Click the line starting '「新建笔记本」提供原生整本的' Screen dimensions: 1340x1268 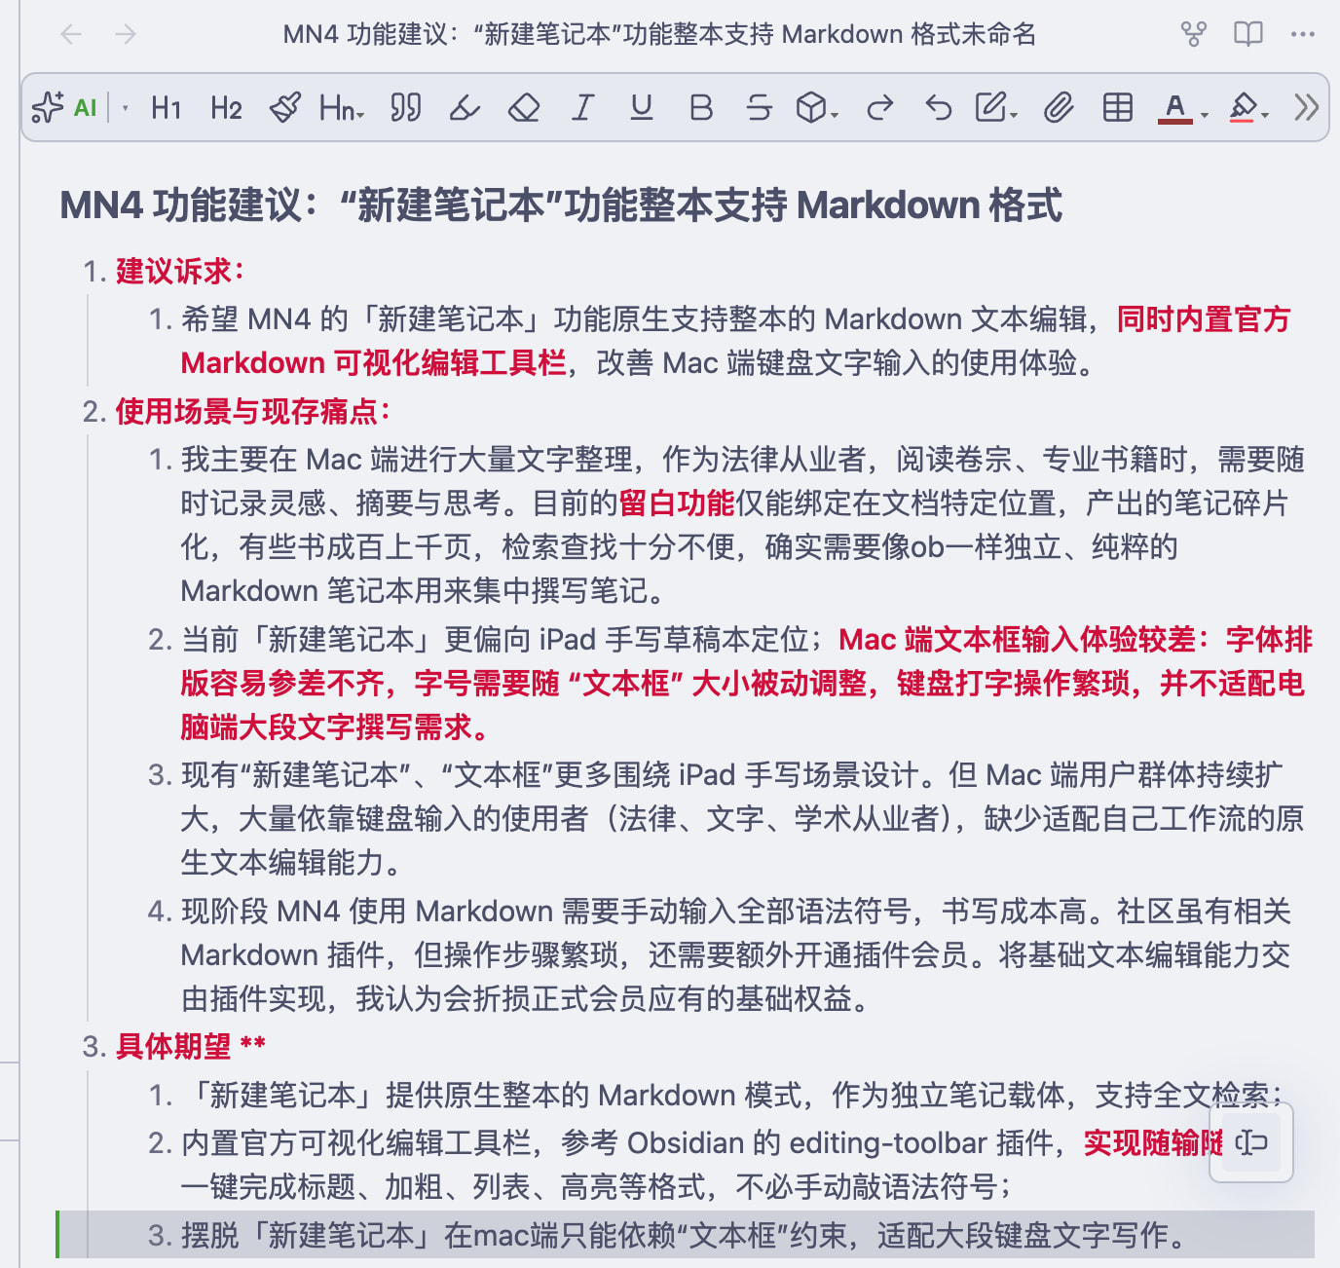click(x=733, y=1096)
